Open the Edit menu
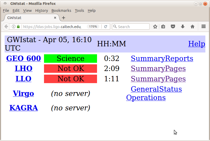 click(16, 11)
